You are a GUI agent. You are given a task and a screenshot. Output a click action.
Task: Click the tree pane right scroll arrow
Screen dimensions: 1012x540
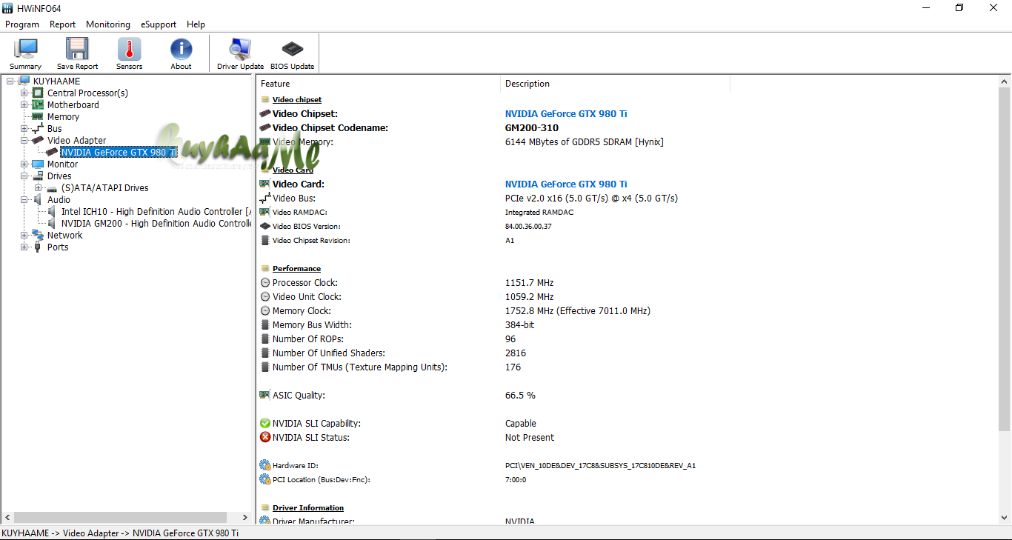(247, 517)
